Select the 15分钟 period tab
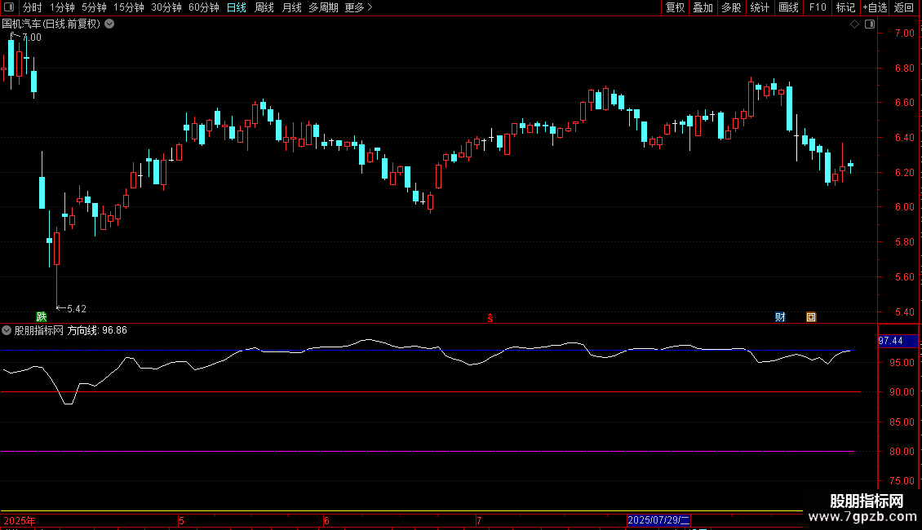The width and height of the screenshot is (922, 530). click(x=129, y=7)
